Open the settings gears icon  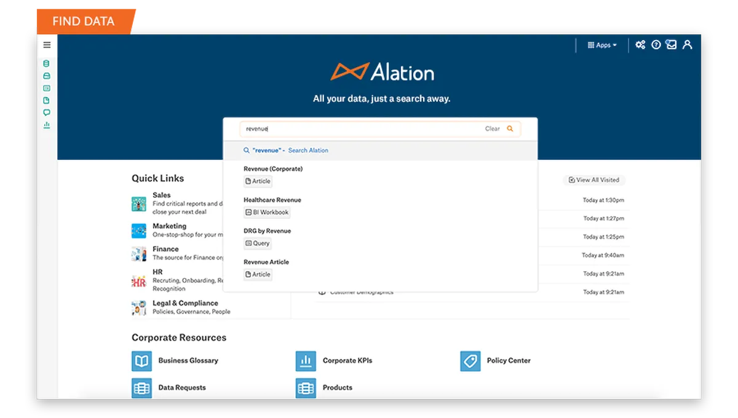640,45
